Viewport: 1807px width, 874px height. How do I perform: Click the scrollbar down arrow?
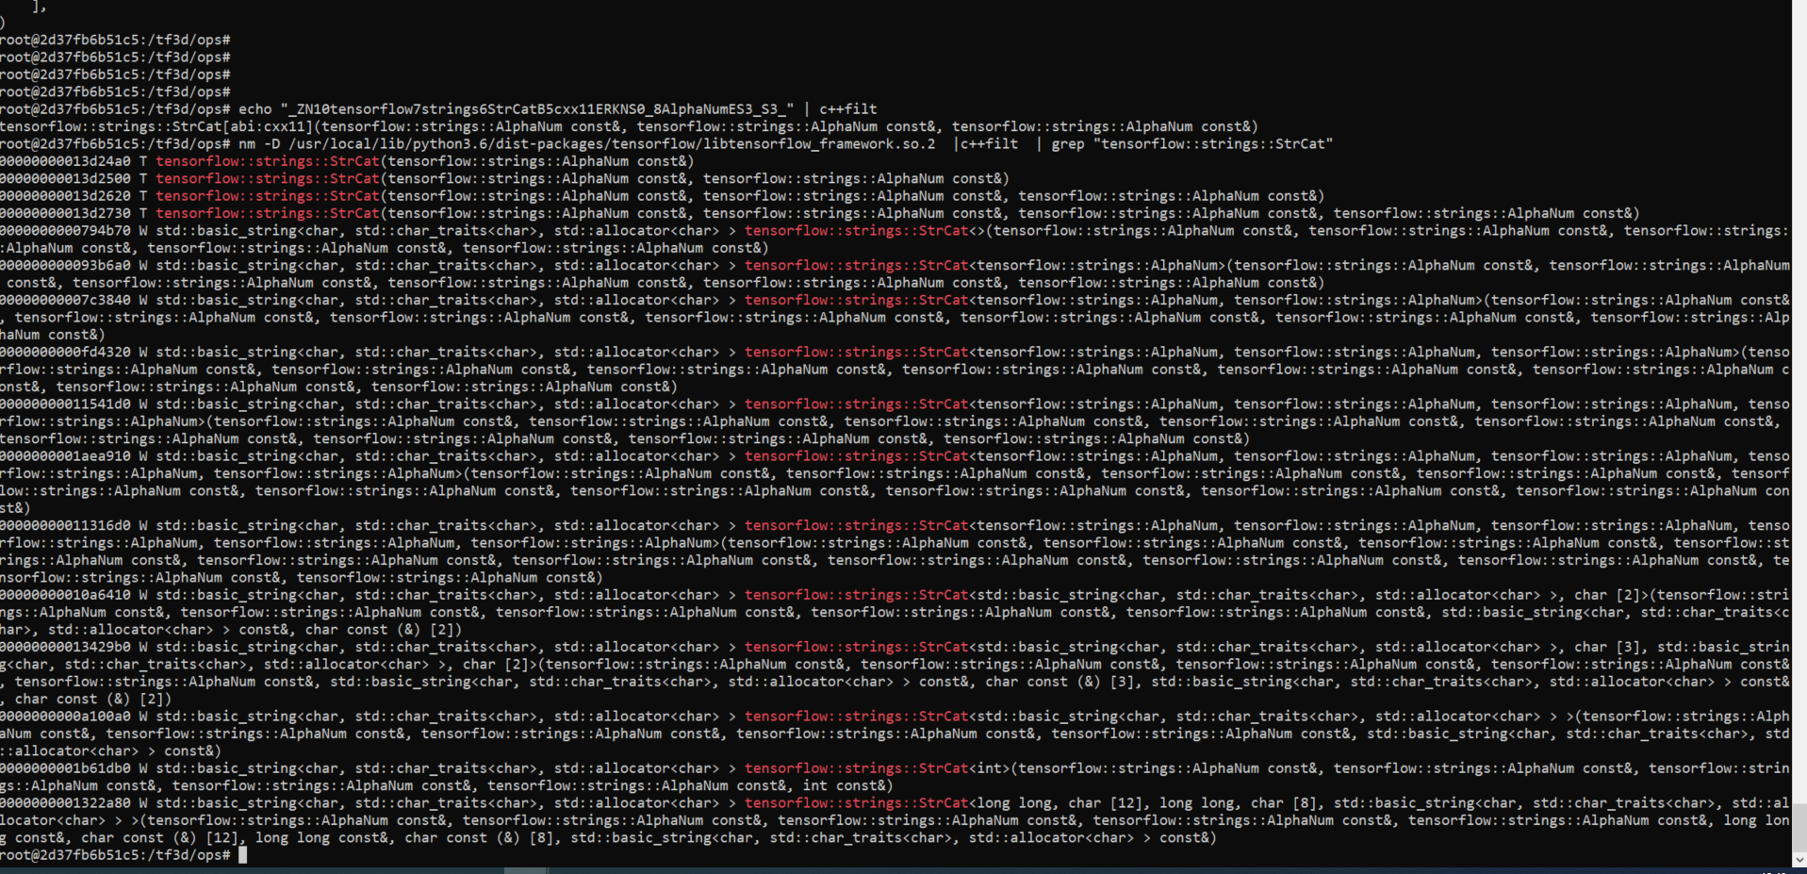click(1799, 860)
